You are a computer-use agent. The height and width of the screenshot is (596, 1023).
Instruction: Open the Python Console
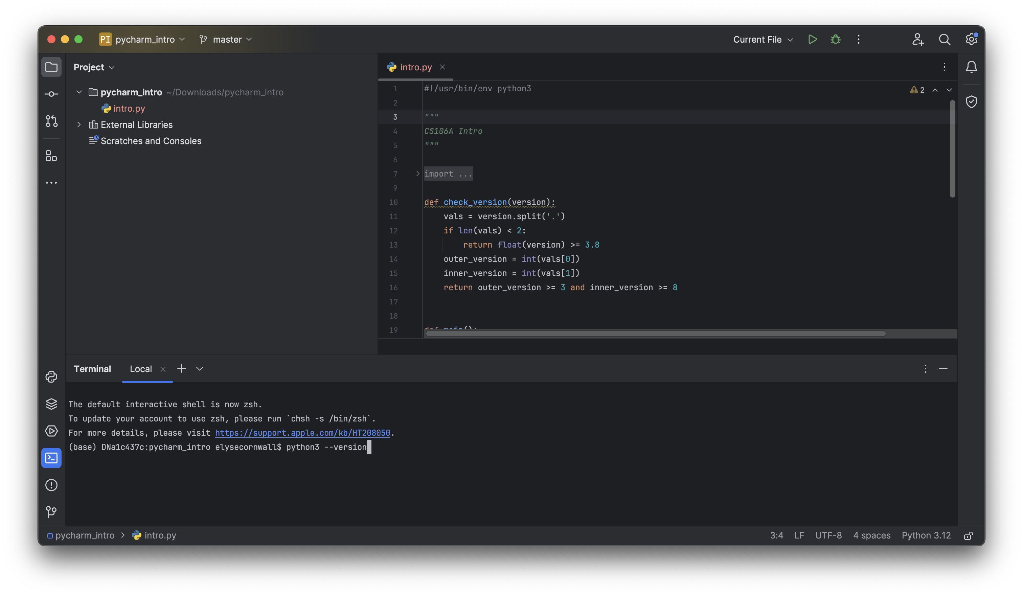click(51, 377)
